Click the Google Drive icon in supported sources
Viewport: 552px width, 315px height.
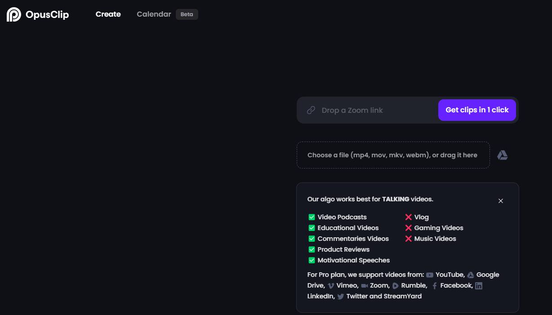[471, 275]
